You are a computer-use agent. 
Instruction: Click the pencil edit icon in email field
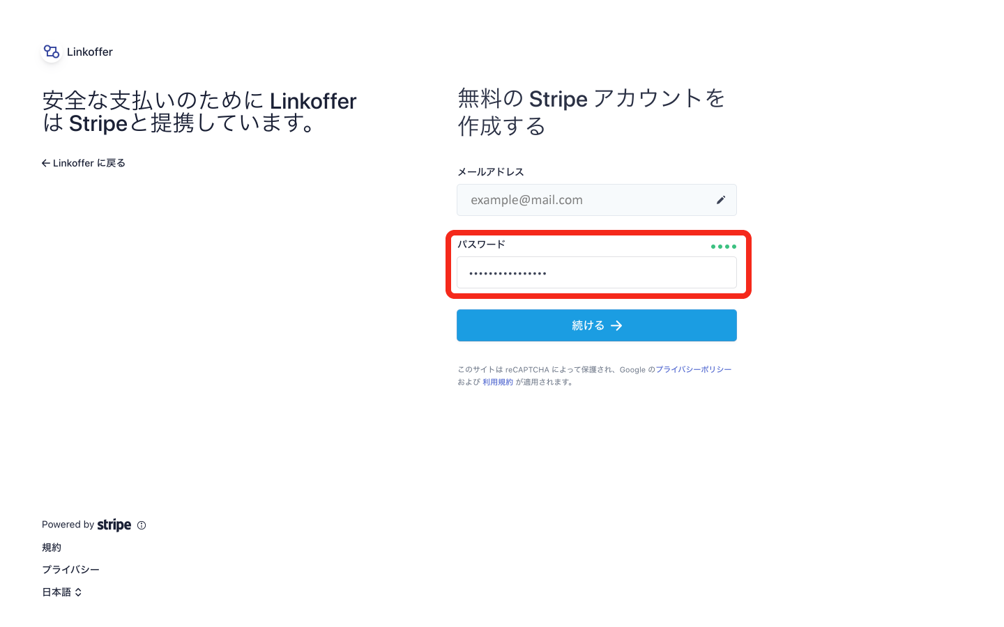pyautogui.click(x=721, y=200)
